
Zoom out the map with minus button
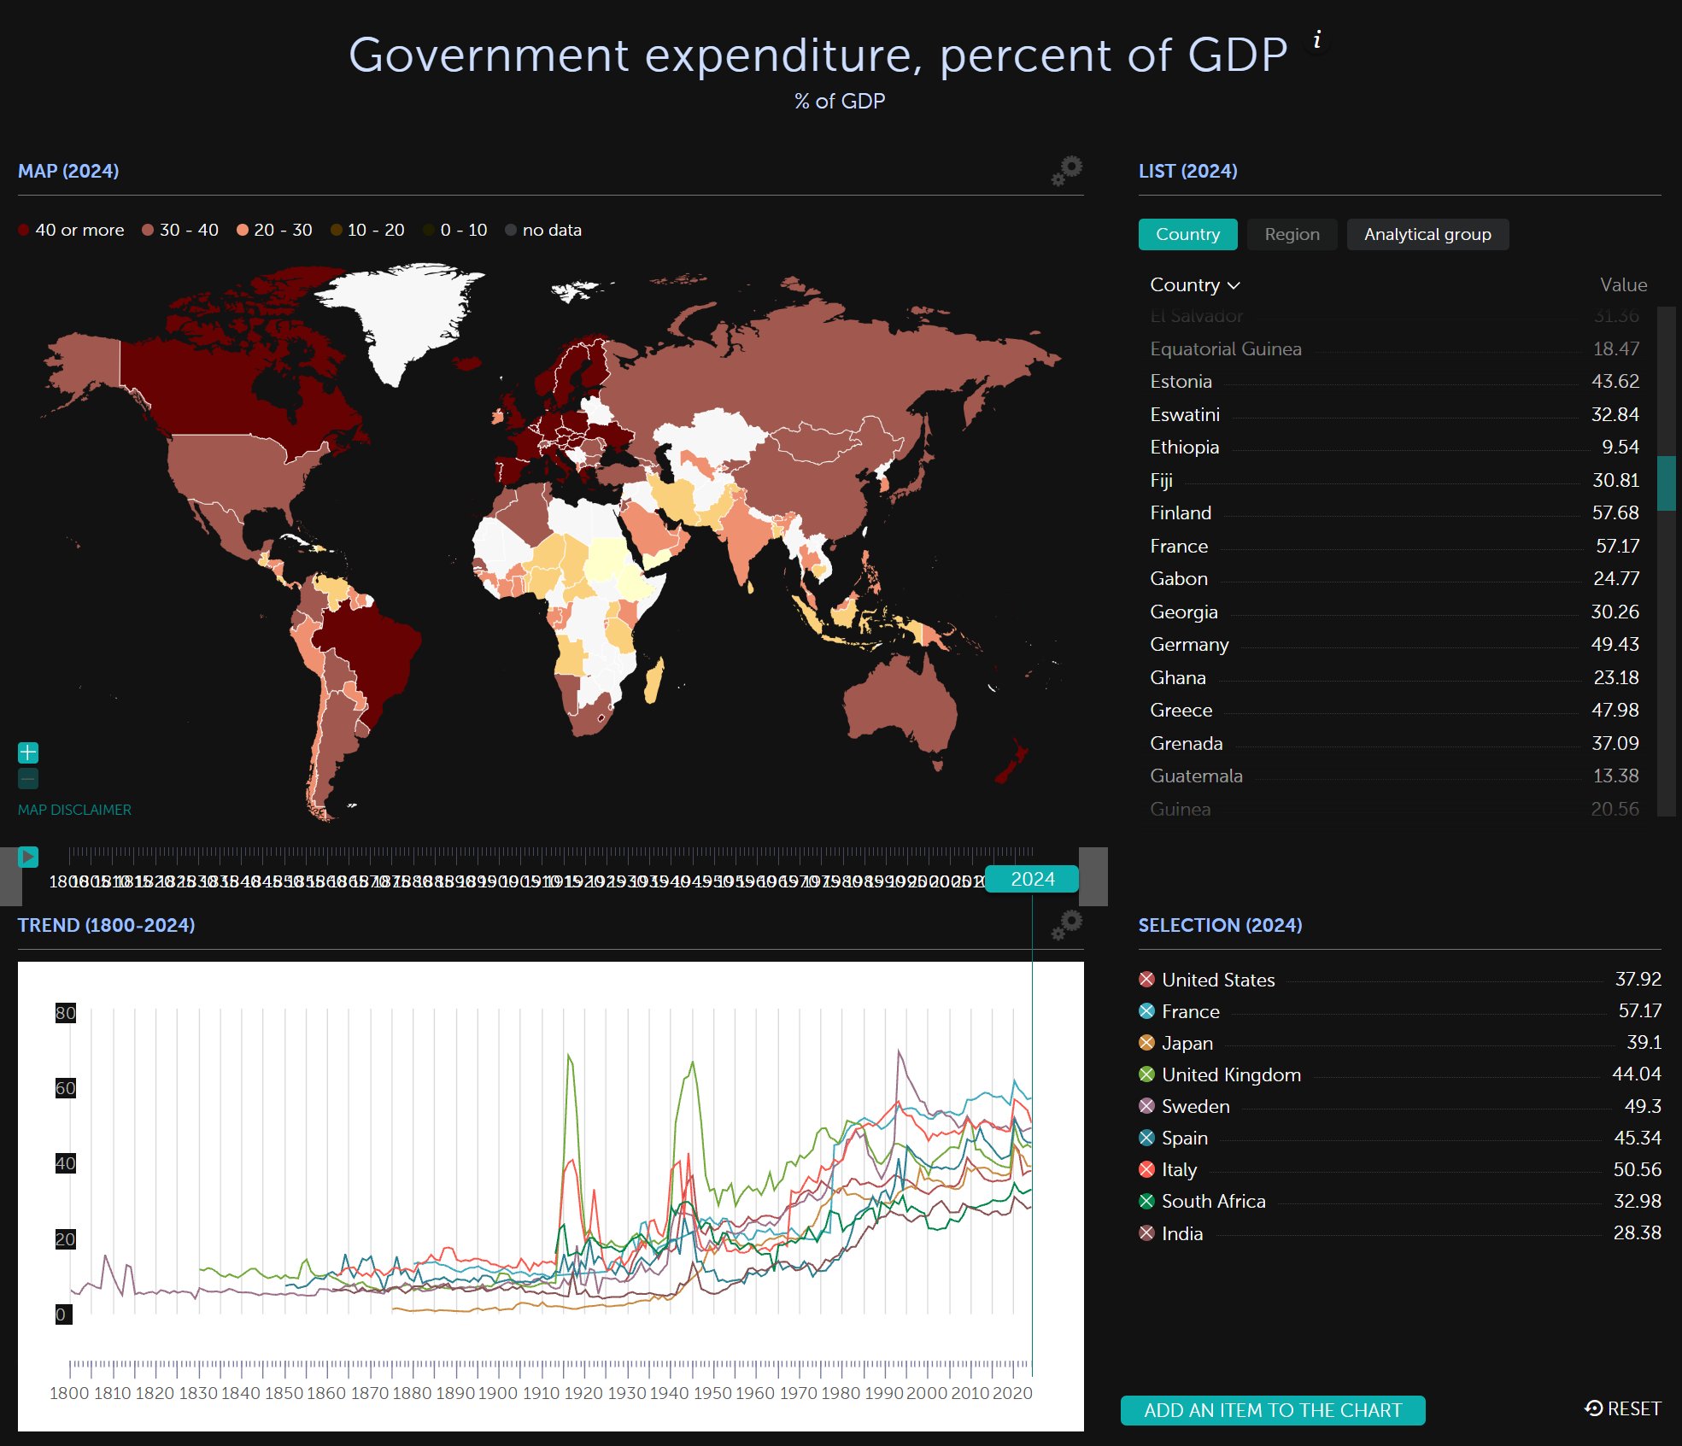point(28,778)
